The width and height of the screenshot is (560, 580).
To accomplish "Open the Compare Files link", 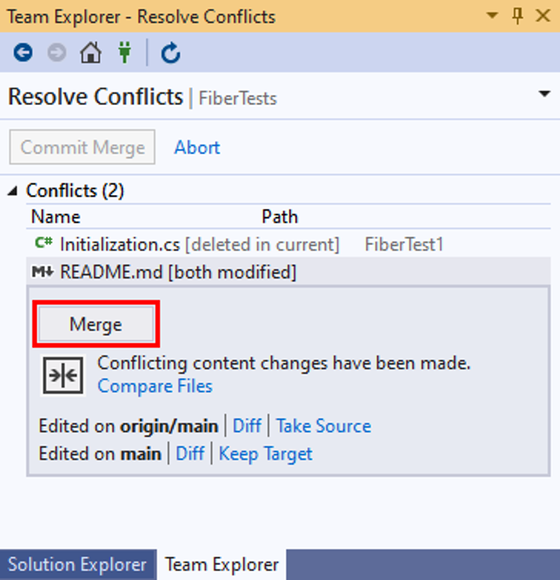I will pyautogui.click(x=155, y=387).
